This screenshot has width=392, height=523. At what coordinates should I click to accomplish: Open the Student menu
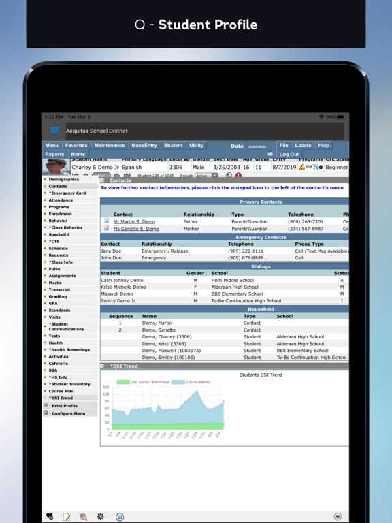coord(173,146)
